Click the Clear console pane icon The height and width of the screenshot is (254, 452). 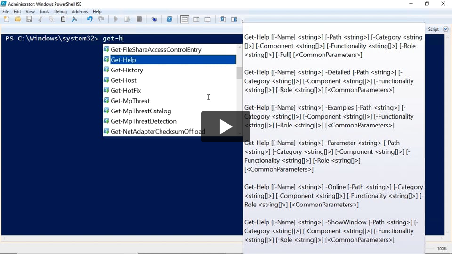point(74,19)
